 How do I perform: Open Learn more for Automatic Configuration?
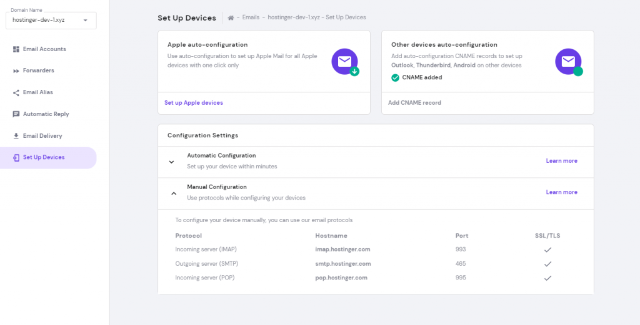(x=561, y=161)
